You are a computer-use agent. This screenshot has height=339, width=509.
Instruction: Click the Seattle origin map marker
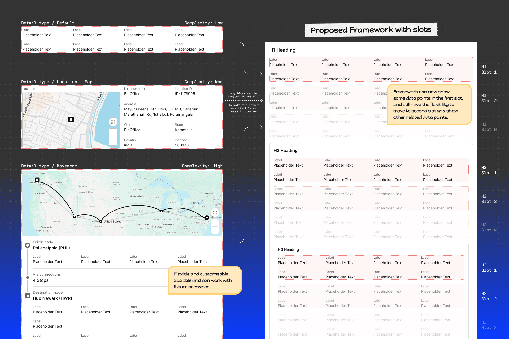(37, 180)
